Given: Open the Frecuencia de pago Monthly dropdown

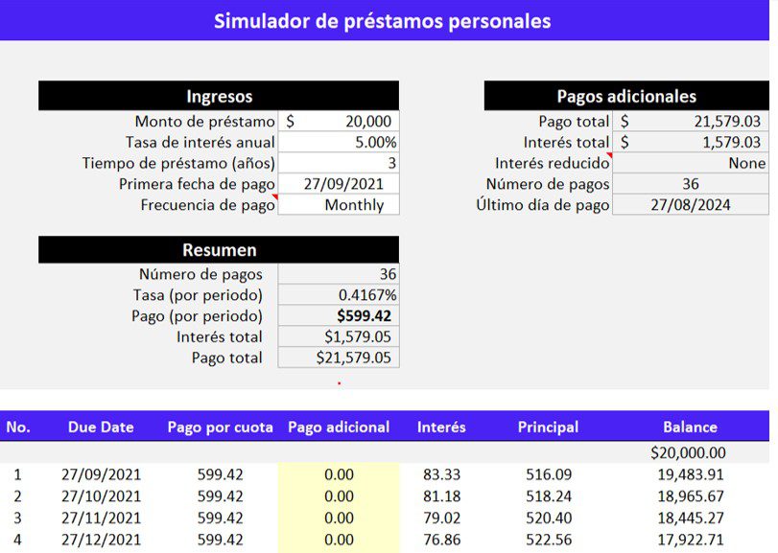Looking at the screenshot, I should click(341, 204).
